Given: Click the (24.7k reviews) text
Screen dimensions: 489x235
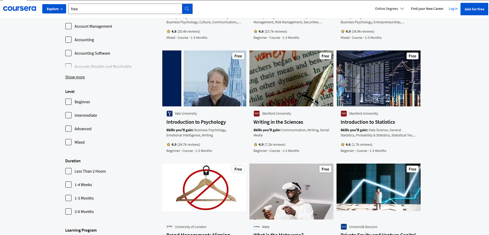Looking at the screenshot, I should tap(189, 145).
